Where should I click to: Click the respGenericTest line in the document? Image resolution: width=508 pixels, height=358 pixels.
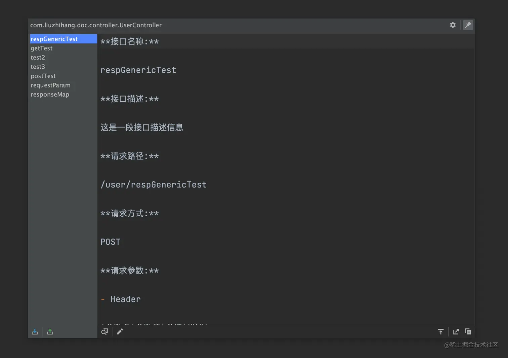pos(138,70)
